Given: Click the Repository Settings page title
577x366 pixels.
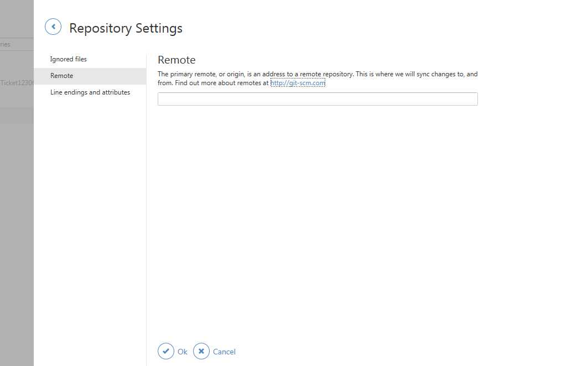Looking at the screenshot, I should tap(126, 28).
